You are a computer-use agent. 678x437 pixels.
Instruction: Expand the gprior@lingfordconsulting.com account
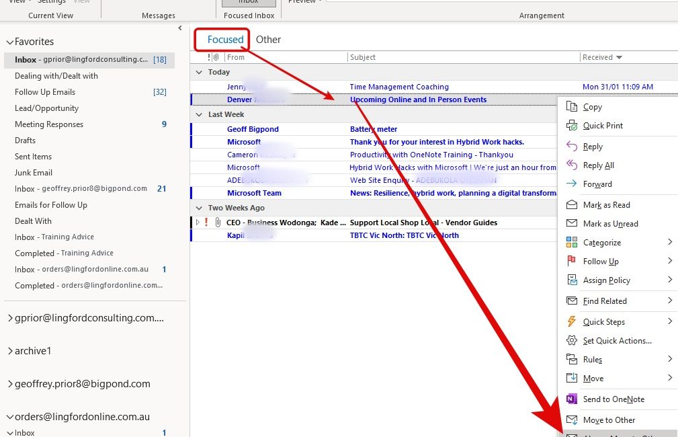click(x=10, y=318)
